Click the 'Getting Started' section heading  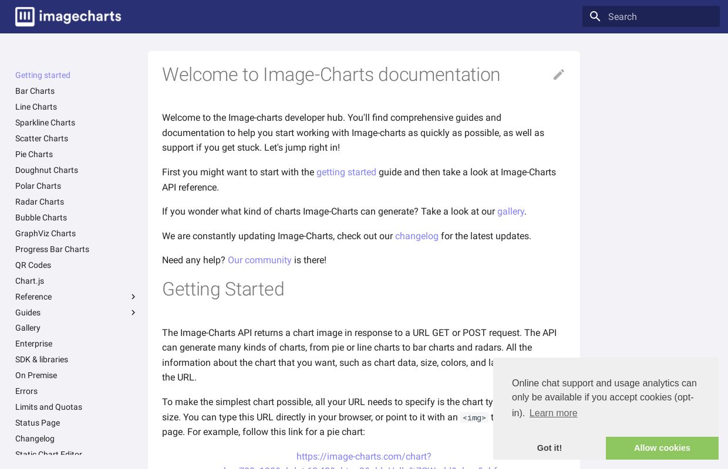pos(223,289)
